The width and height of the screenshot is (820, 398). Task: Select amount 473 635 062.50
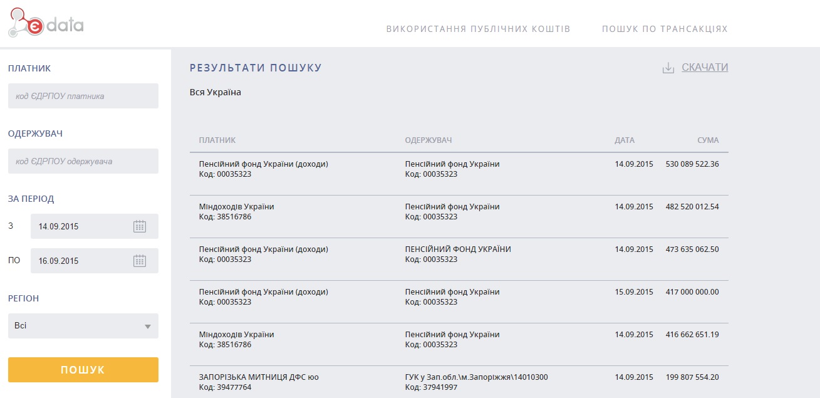(x=692, y=249)
